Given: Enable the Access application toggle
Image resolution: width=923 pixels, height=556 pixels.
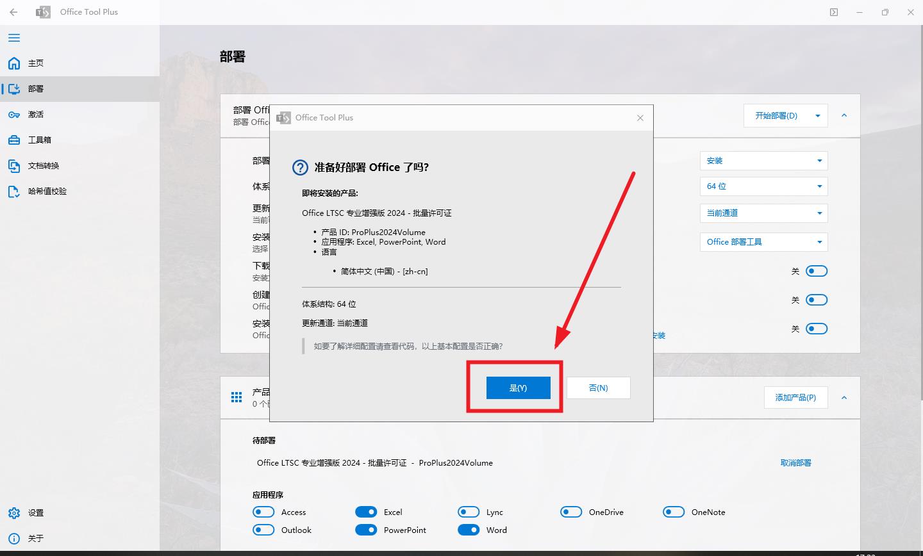Looking at the screenshot, I should pyautogui.click(x=263, y=512).
